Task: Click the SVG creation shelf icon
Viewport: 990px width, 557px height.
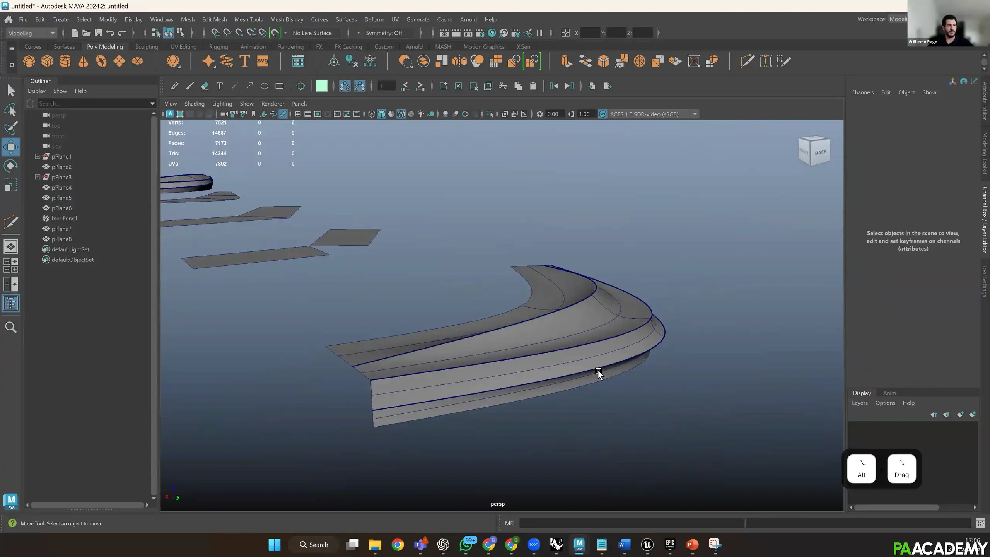Action: click(263, 61)
